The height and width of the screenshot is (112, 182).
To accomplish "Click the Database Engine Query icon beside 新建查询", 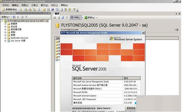I will (x=21, y=10).
